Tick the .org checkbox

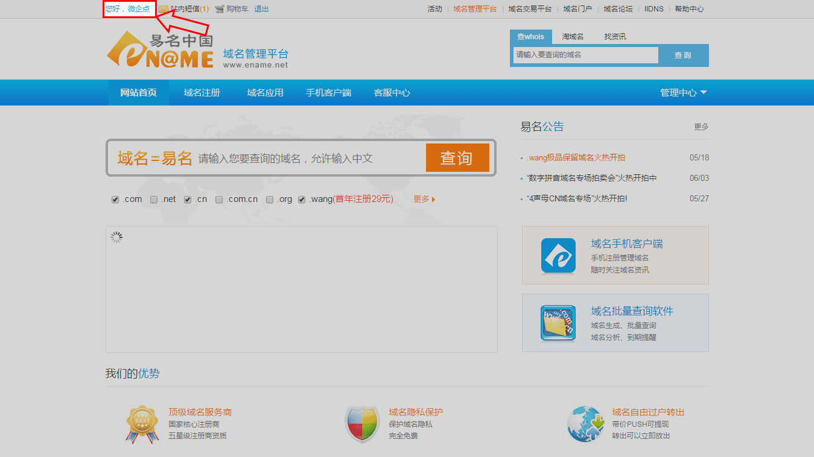pos(270,200)
